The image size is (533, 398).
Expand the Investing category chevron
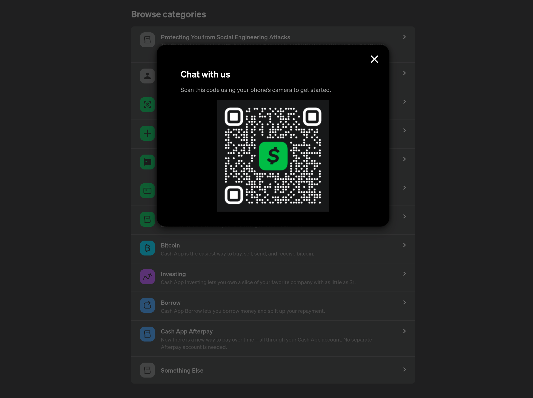pos(404,274)
